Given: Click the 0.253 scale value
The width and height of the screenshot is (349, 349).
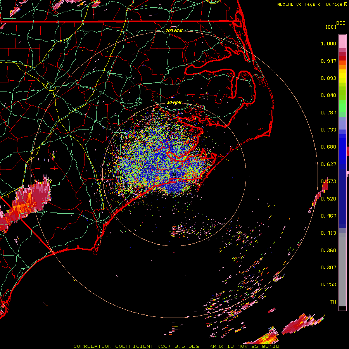Looking at the screenshot, I should [x=328, y=285].
